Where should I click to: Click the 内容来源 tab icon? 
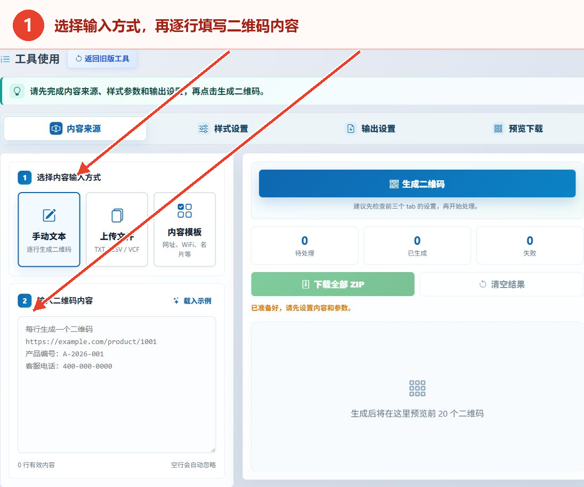[56, 129]
